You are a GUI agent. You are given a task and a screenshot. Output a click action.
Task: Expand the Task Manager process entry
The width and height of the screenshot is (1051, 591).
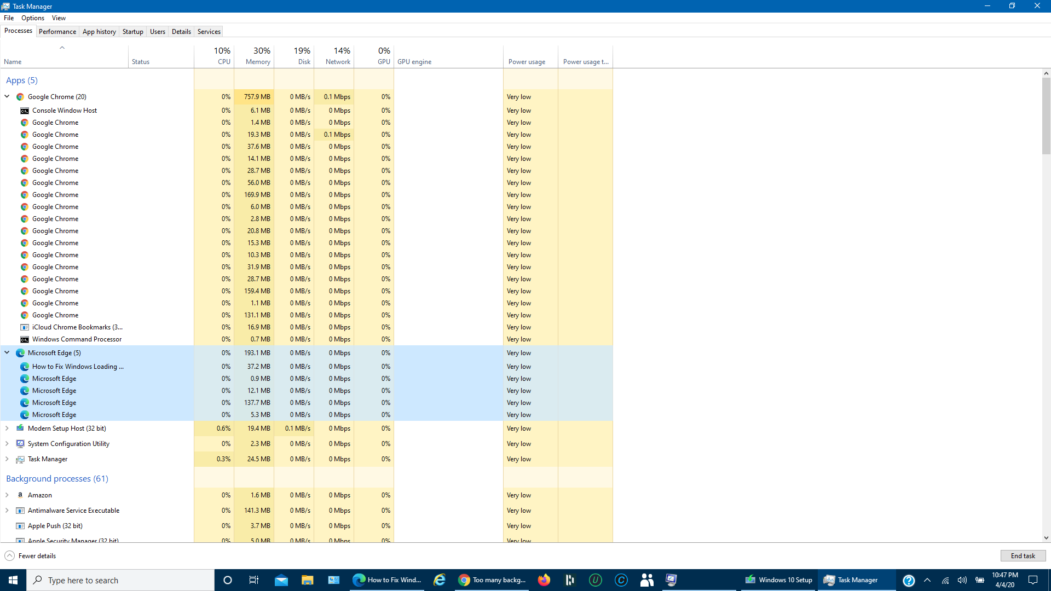click(7, 459)
